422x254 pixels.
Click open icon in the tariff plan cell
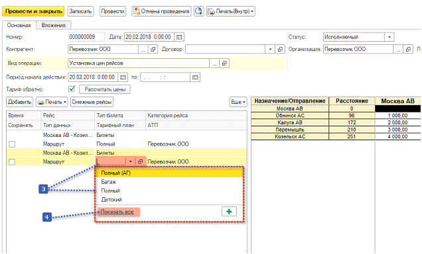click(x=140, y=161)
